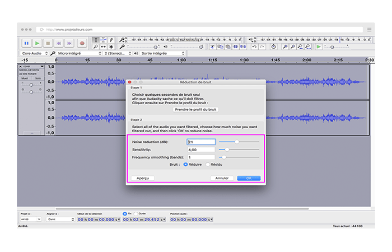This screenshot has width=392, height=252.
Task: Redo the last undone action
Action: pyautogui.click(x=262, y=46)
